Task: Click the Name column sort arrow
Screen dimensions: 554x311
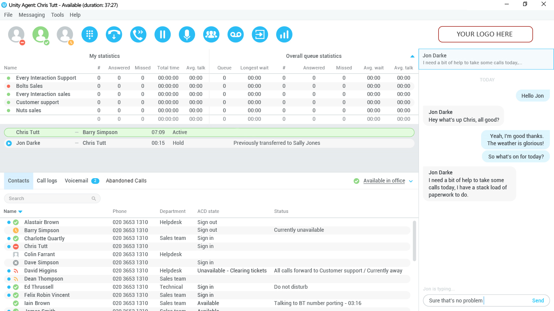Action: coord(20,212)
